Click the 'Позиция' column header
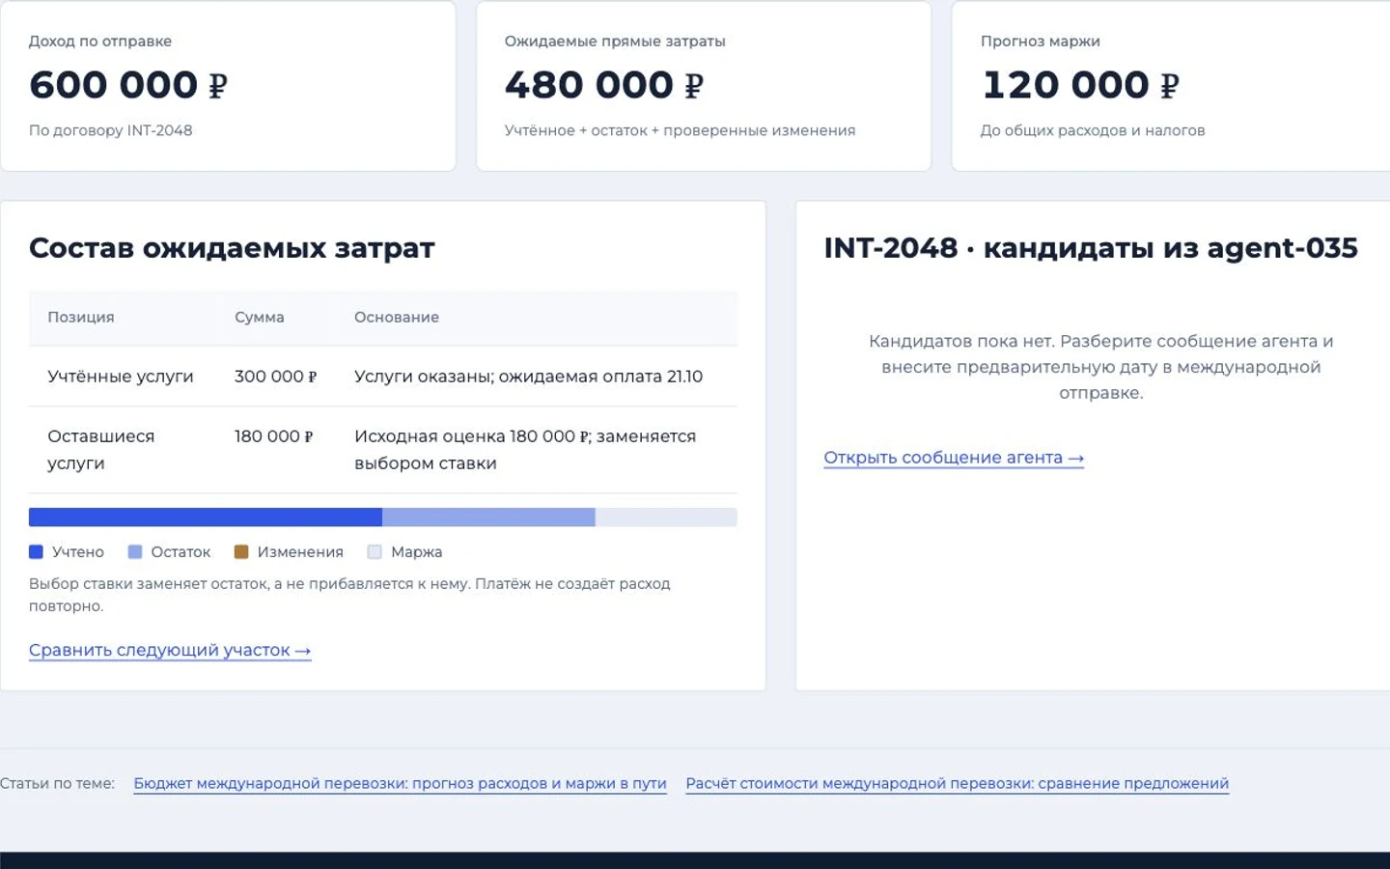 (x=81, y=318)
